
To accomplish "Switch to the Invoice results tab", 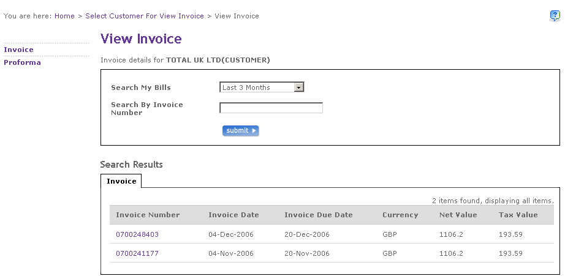I will point(121,181).
